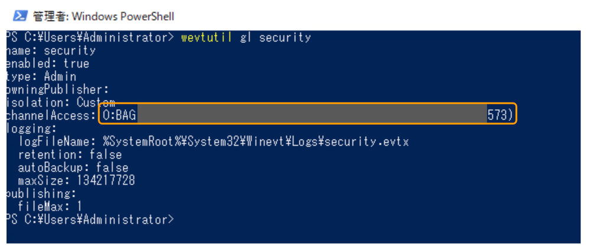
Task: Click the 'publishing:' section heading
Action: point(41,193)
